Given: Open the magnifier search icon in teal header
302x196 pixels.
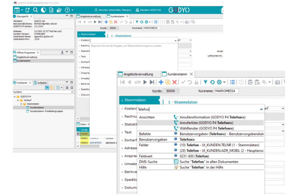Looking at the screenshot, I should pyautogui.click(x=35, y=10).
